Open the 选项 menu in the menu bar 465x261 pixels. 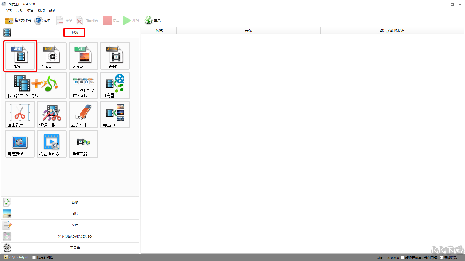point(41,11)
